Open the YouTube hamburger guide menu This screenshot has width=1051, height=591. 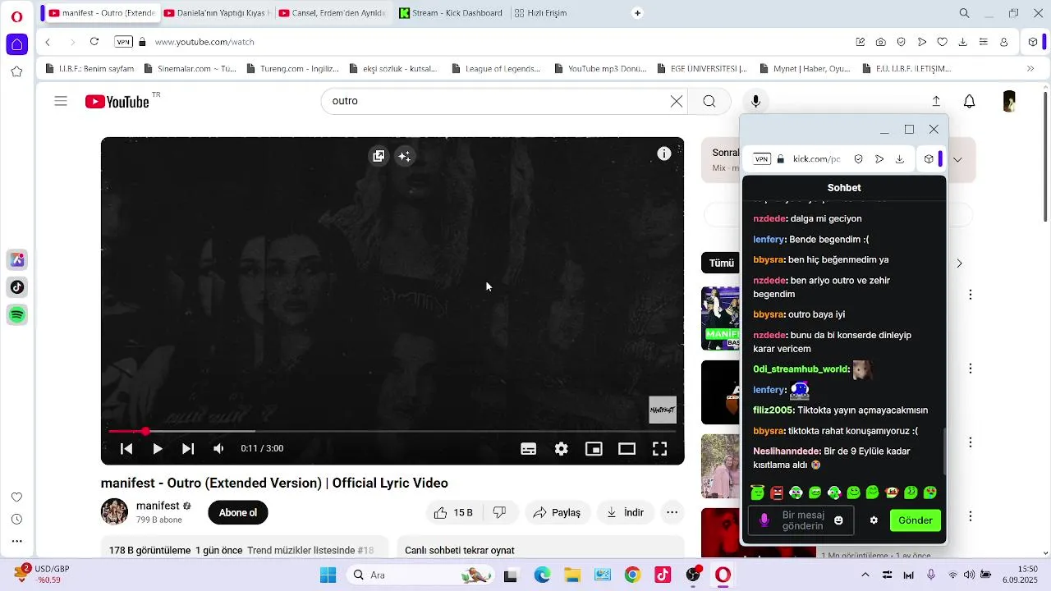[x=61, y=102]
